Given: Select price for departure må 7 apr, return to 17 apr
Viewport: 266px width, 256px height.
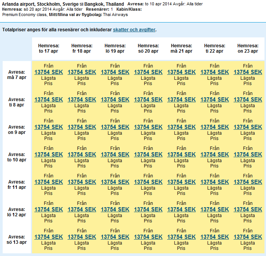Looking at the screenshot, I should tap(49, 72).
